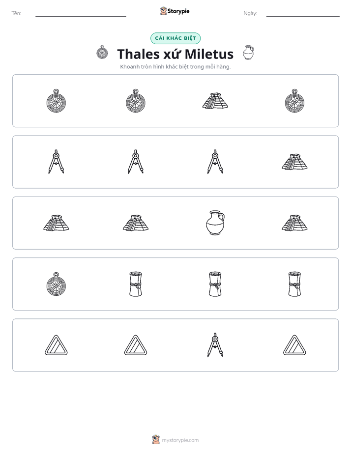
Task: Click the last triangle in the bottom row
Action: [x=294, y=345]
